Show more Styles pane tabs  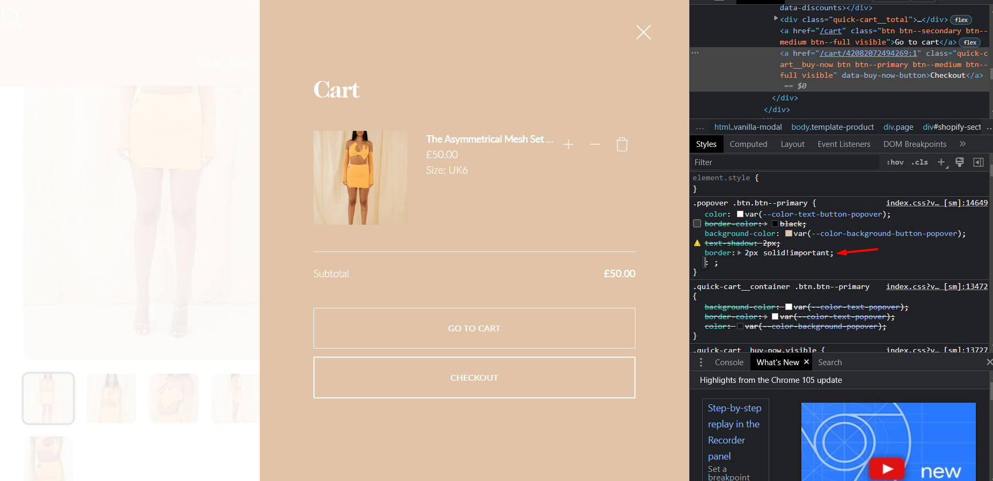click(x=962, y=144)
